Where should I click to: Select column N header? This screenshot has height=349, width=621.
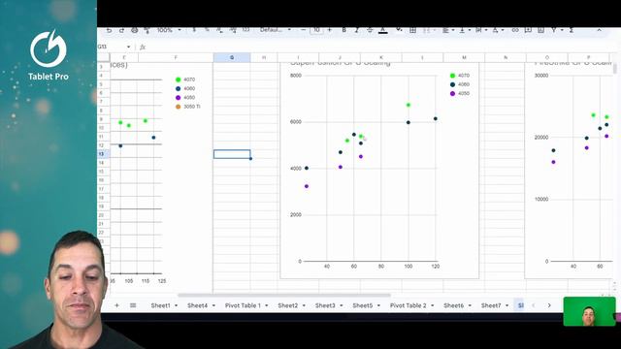click(506, 58)
